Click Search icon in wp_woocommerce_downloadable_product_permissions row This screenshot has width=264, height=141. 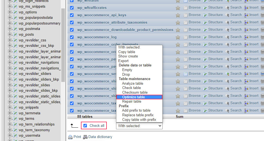(x=227, y=30)
